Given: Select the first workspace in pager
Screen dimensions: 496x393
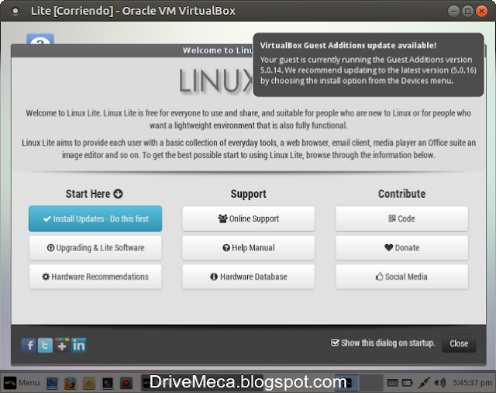Looking at the screenshot, I should (x=347, y=383).
